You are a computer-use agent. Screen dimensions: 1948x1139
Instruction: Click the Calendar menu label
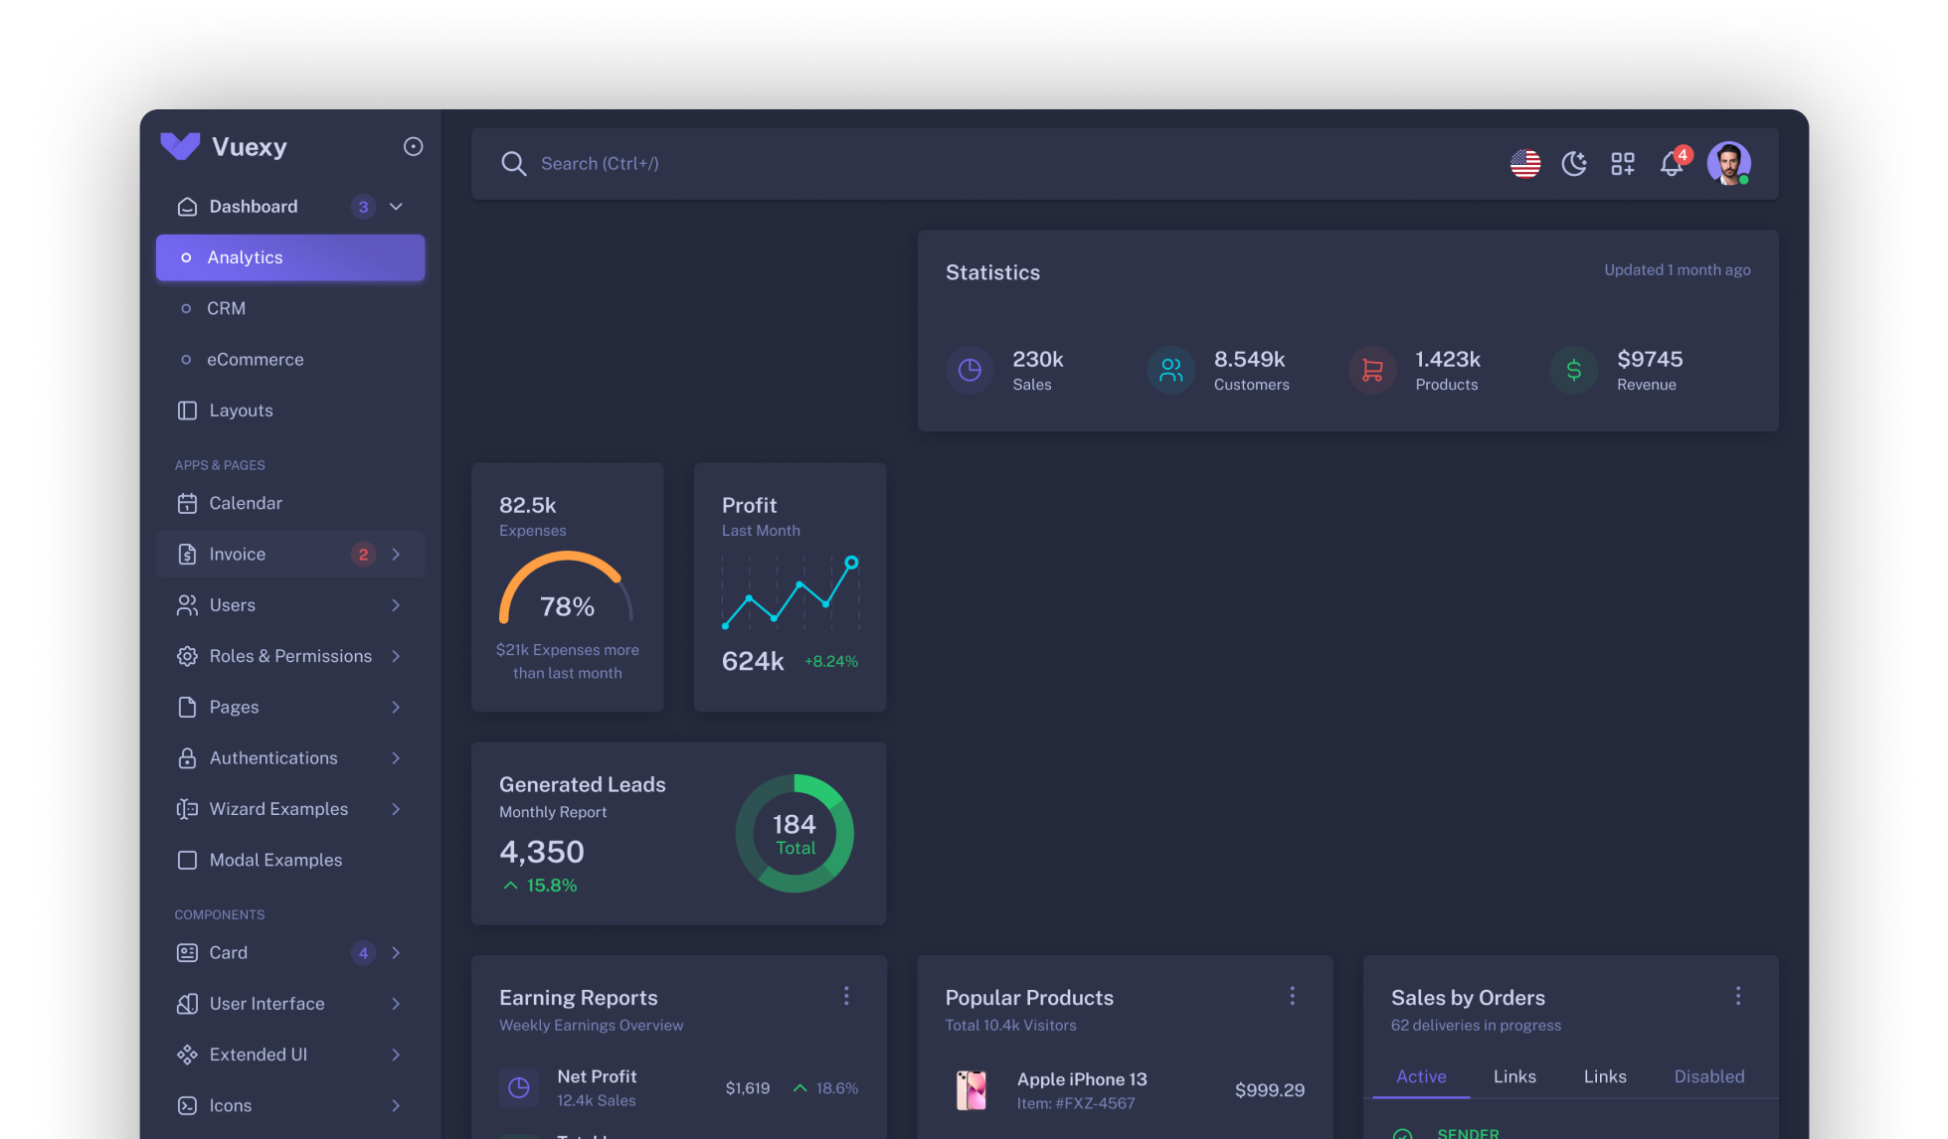tap(246, 503)
